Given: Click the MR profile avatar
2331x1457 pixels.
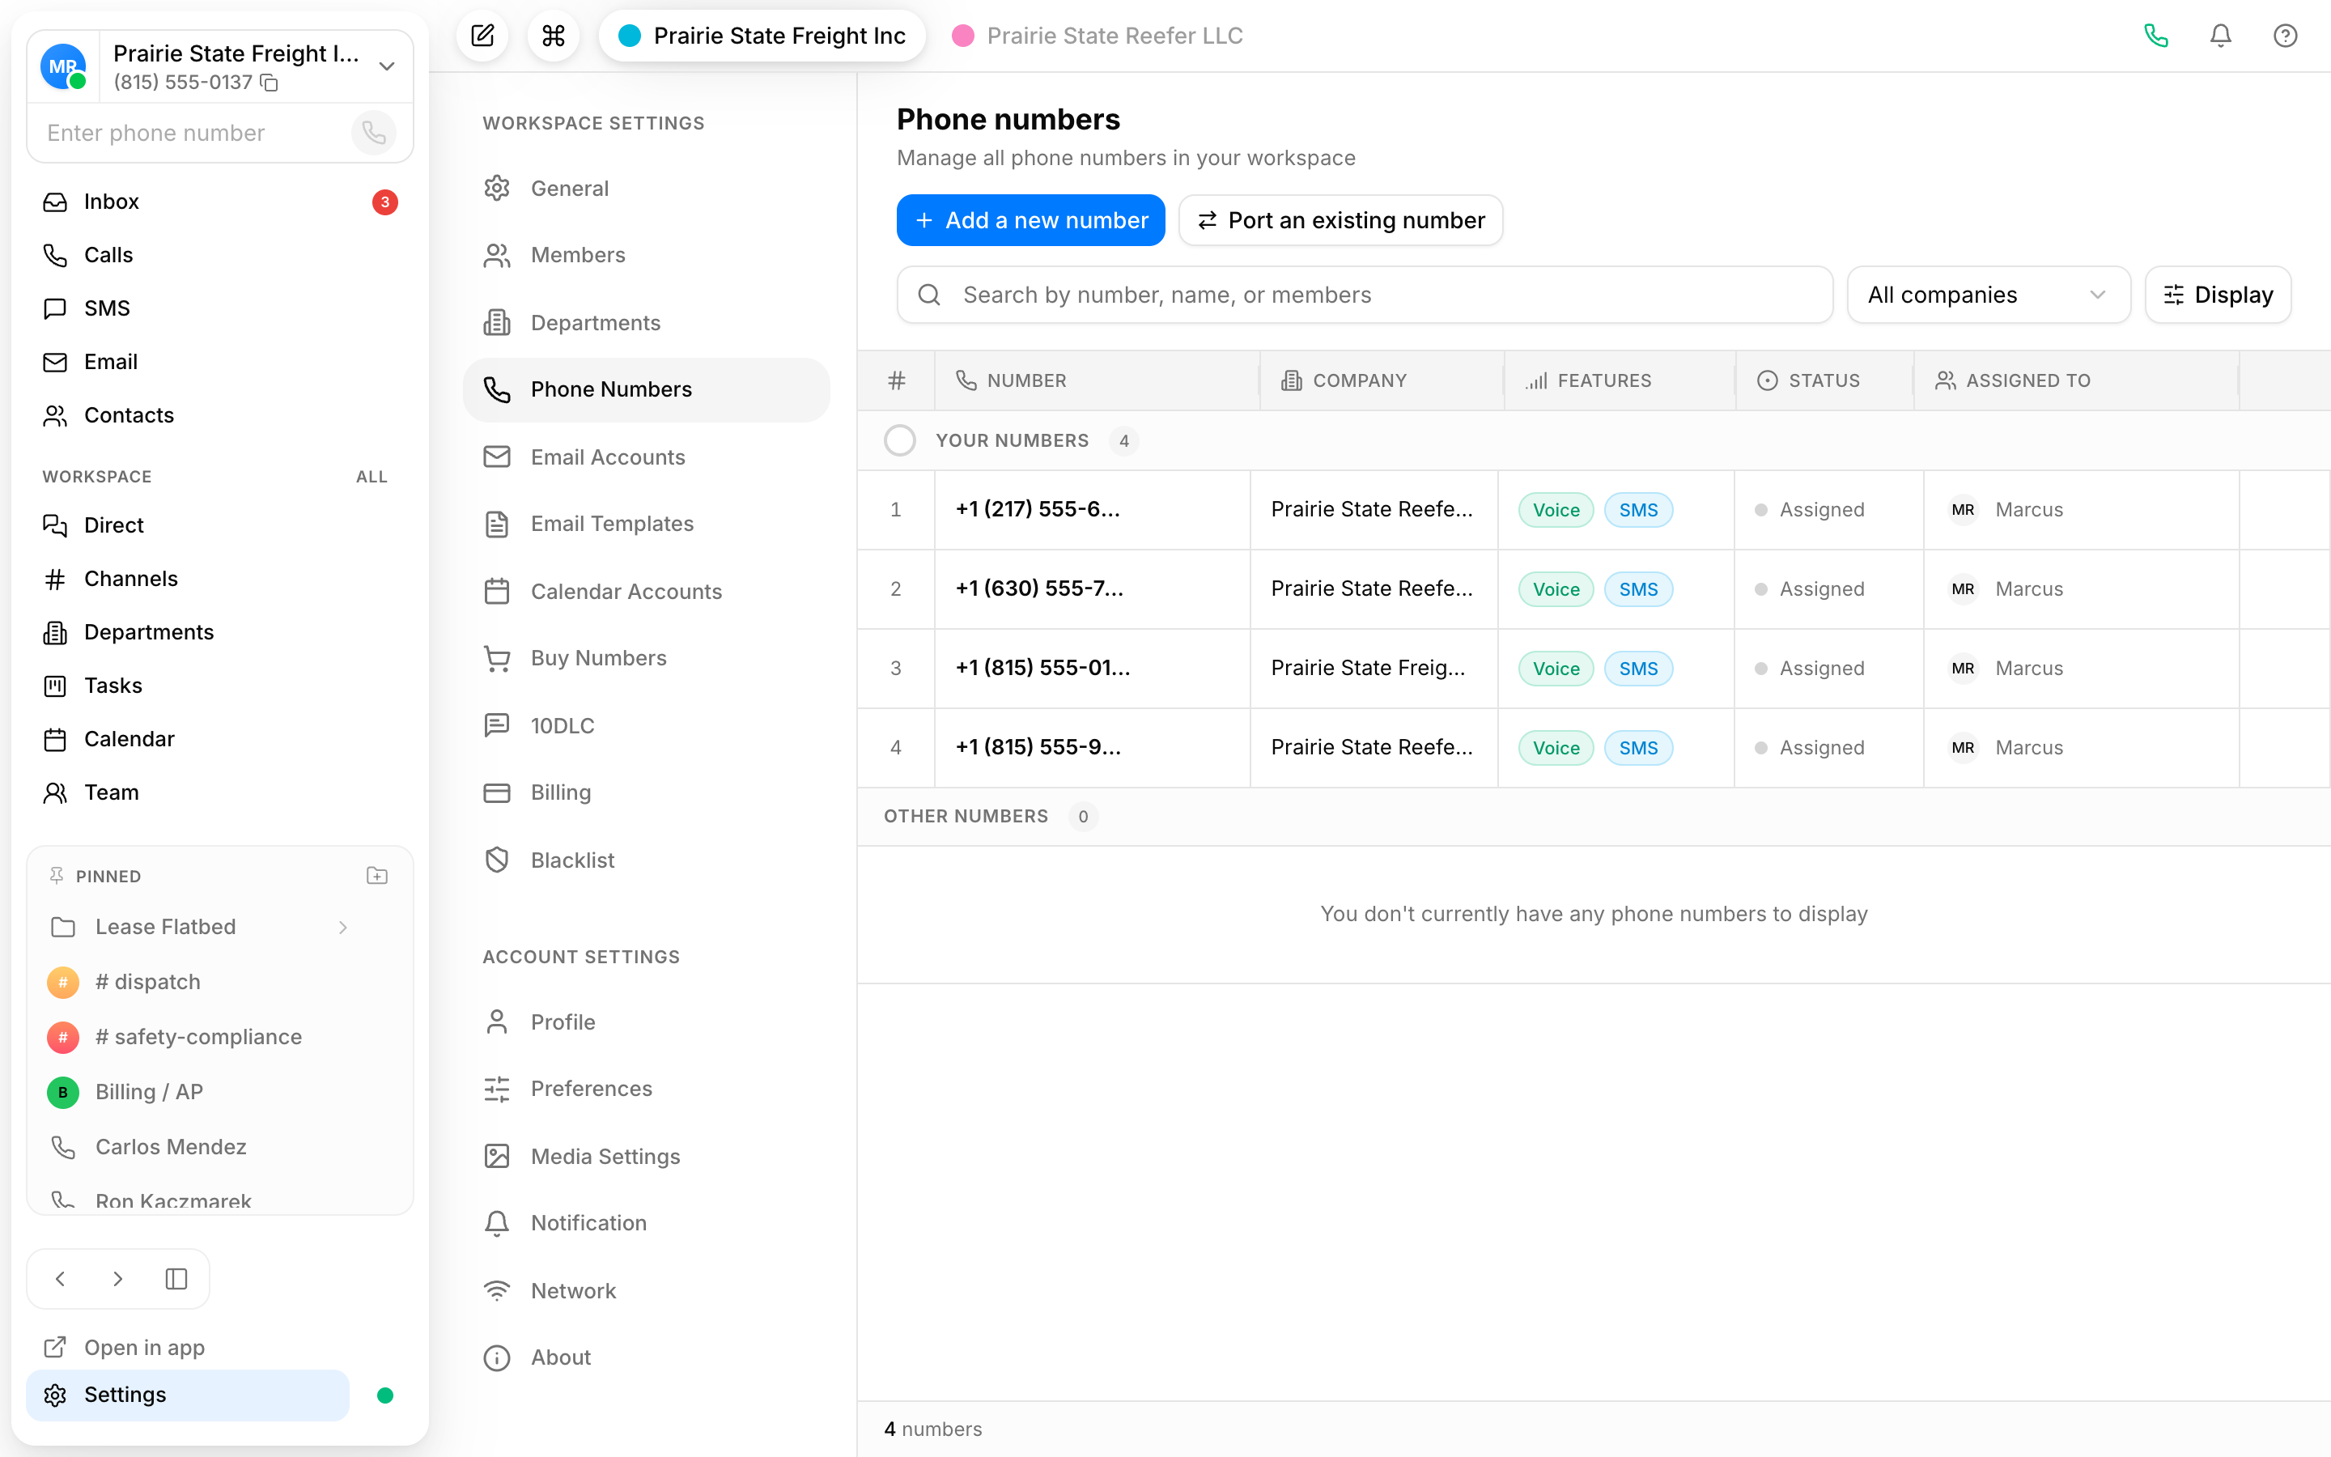Looking at the screenshot, I should pos(64,66).
